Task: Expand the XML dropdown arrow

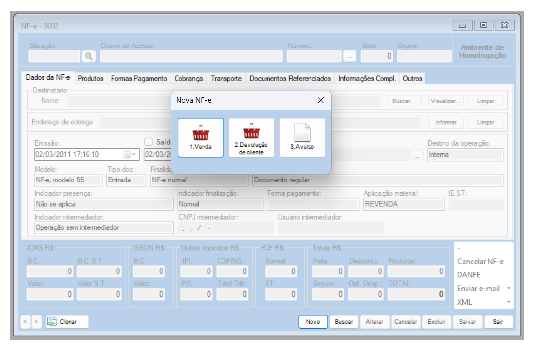Action: pos(508,302)
